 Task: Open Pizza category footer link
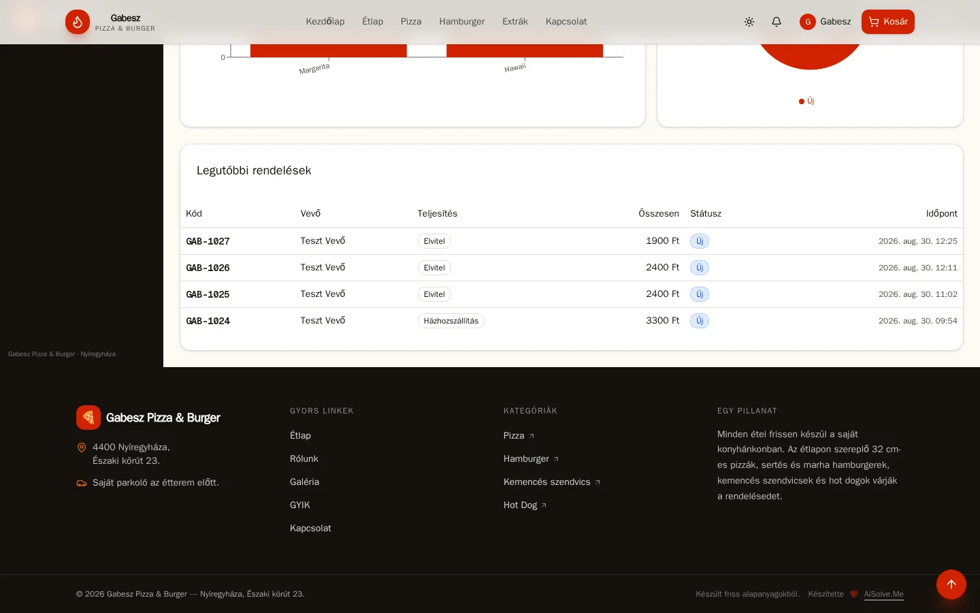[519, 436]
